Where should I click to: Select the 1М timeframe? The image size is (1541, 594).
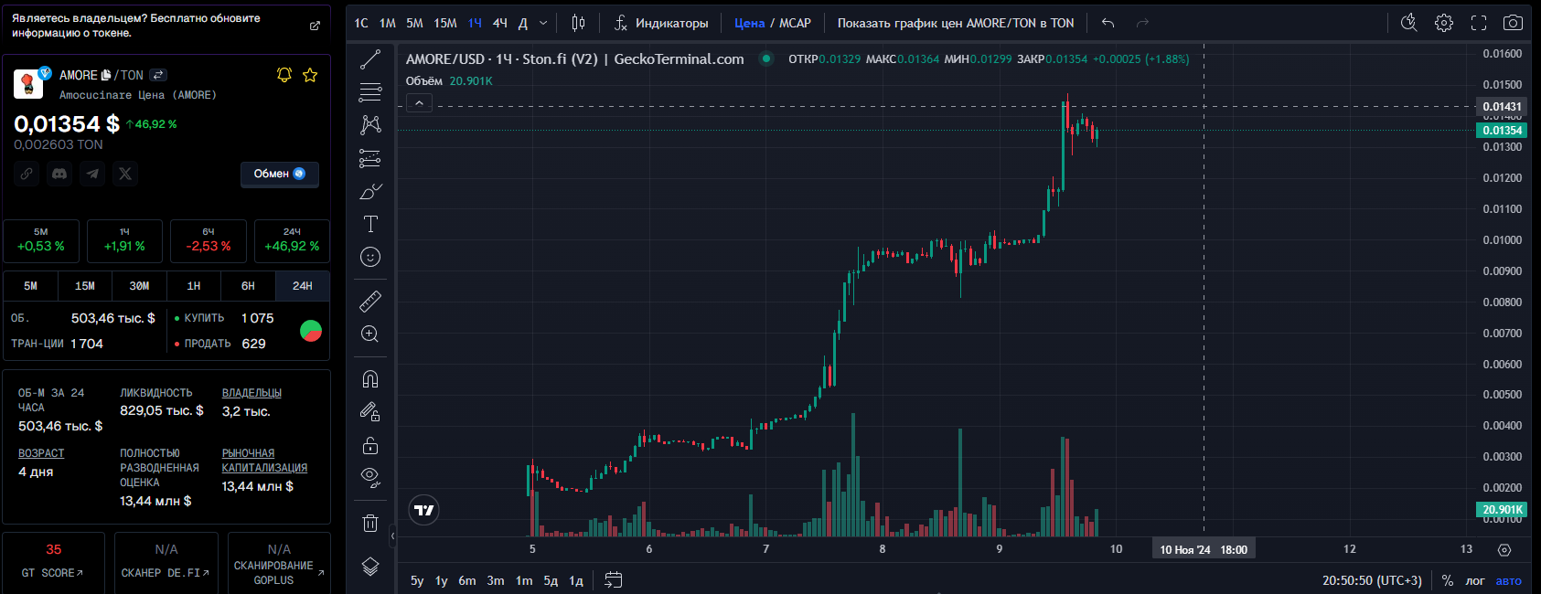pyautogui.click(x=388, y=23)
